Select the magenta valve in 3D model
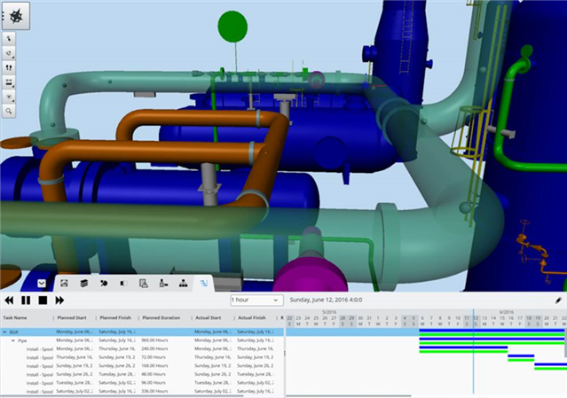567x398 pixels. (311, 273)
